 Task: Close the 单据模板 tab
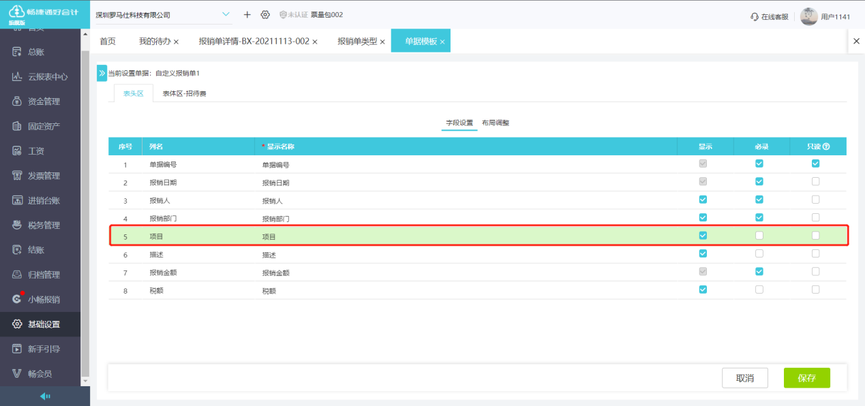click(x=442, y=42)
